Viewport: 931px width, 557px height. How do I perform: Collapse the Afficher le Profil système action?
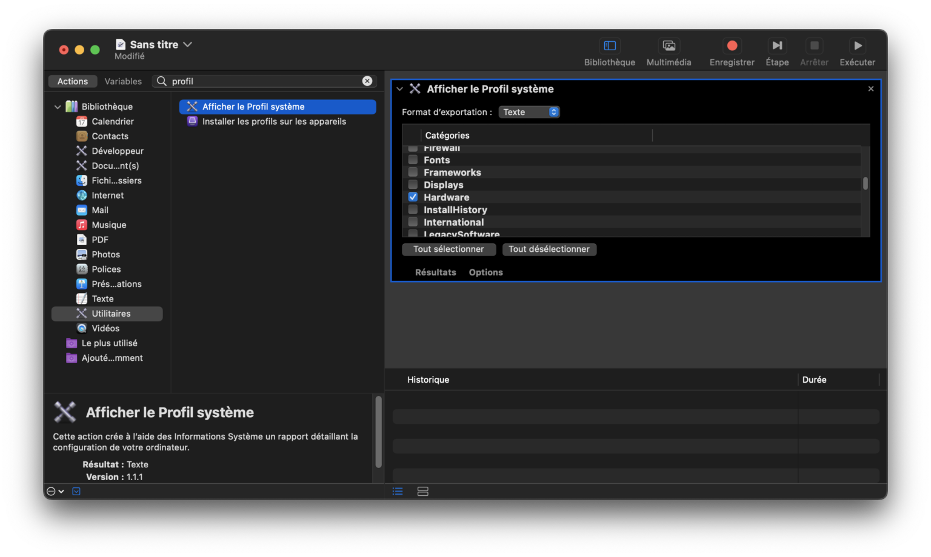coord(400,88)
